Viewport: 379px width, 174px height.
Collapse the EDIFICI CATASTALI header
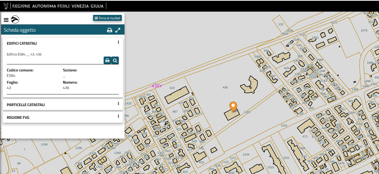click(22, 43)
